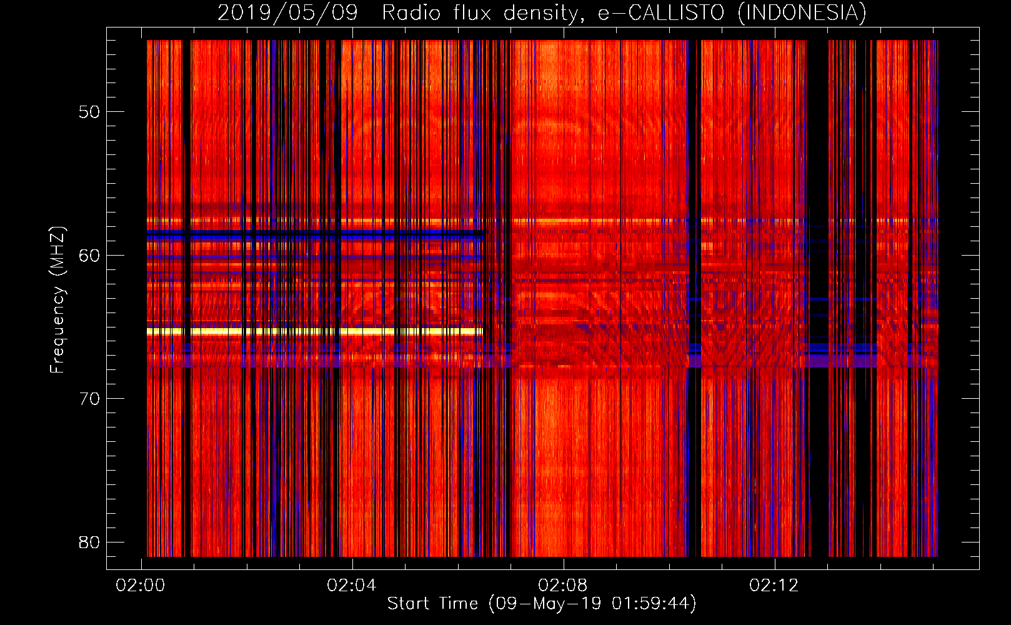The height and width of the screenshot is (625, 1011).
Task: Click the 70 MHz frequency tick label
Action: 89,399
